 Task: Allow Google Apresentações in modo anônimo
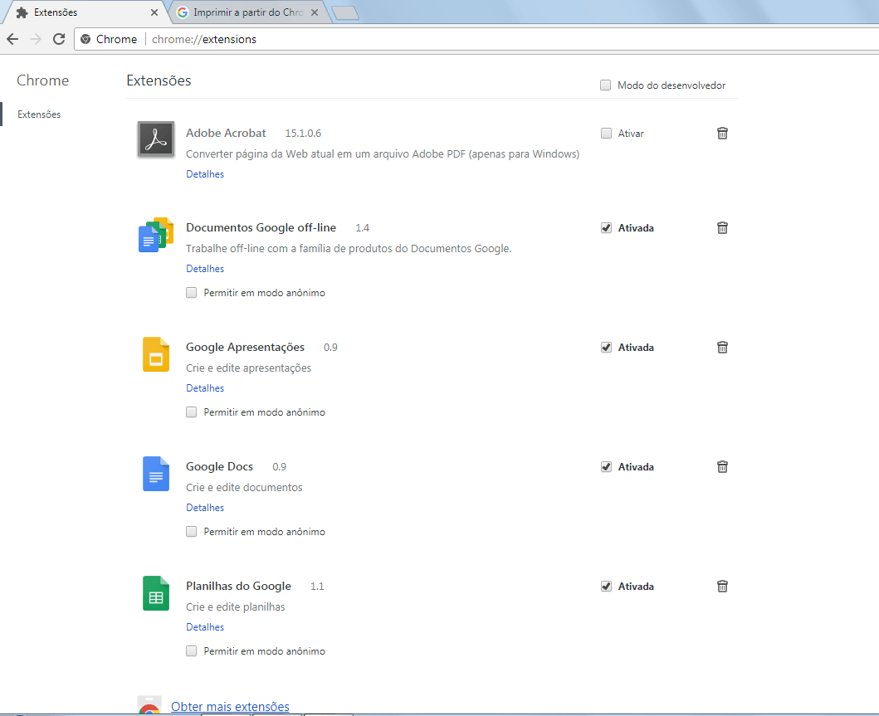(191, 412)
